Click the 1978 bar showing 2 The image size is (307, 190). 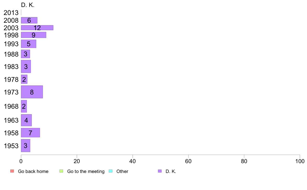tap(24, 79)
